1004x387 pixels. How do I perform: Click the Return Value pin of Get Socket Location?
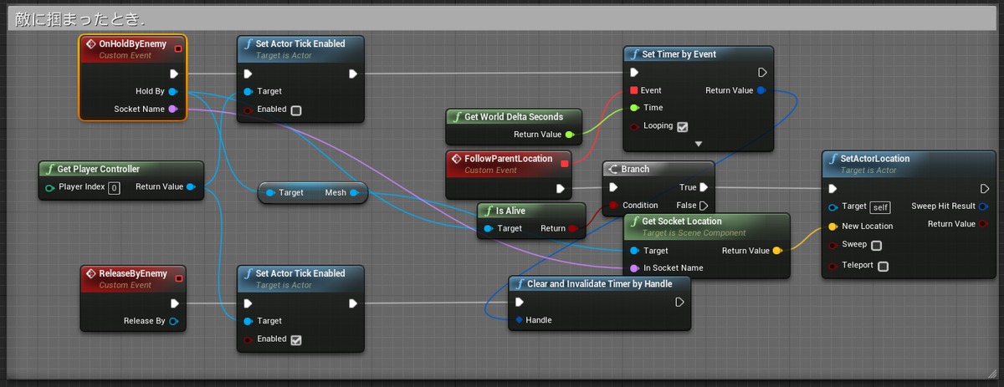(x=777, y=250)
